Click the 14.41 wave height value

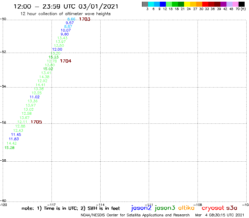[x=40, y=85]
